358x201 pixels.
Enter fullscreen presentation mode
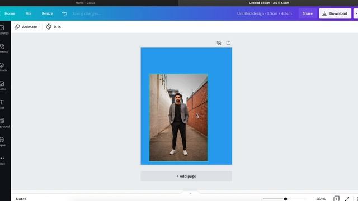[347, 199]
